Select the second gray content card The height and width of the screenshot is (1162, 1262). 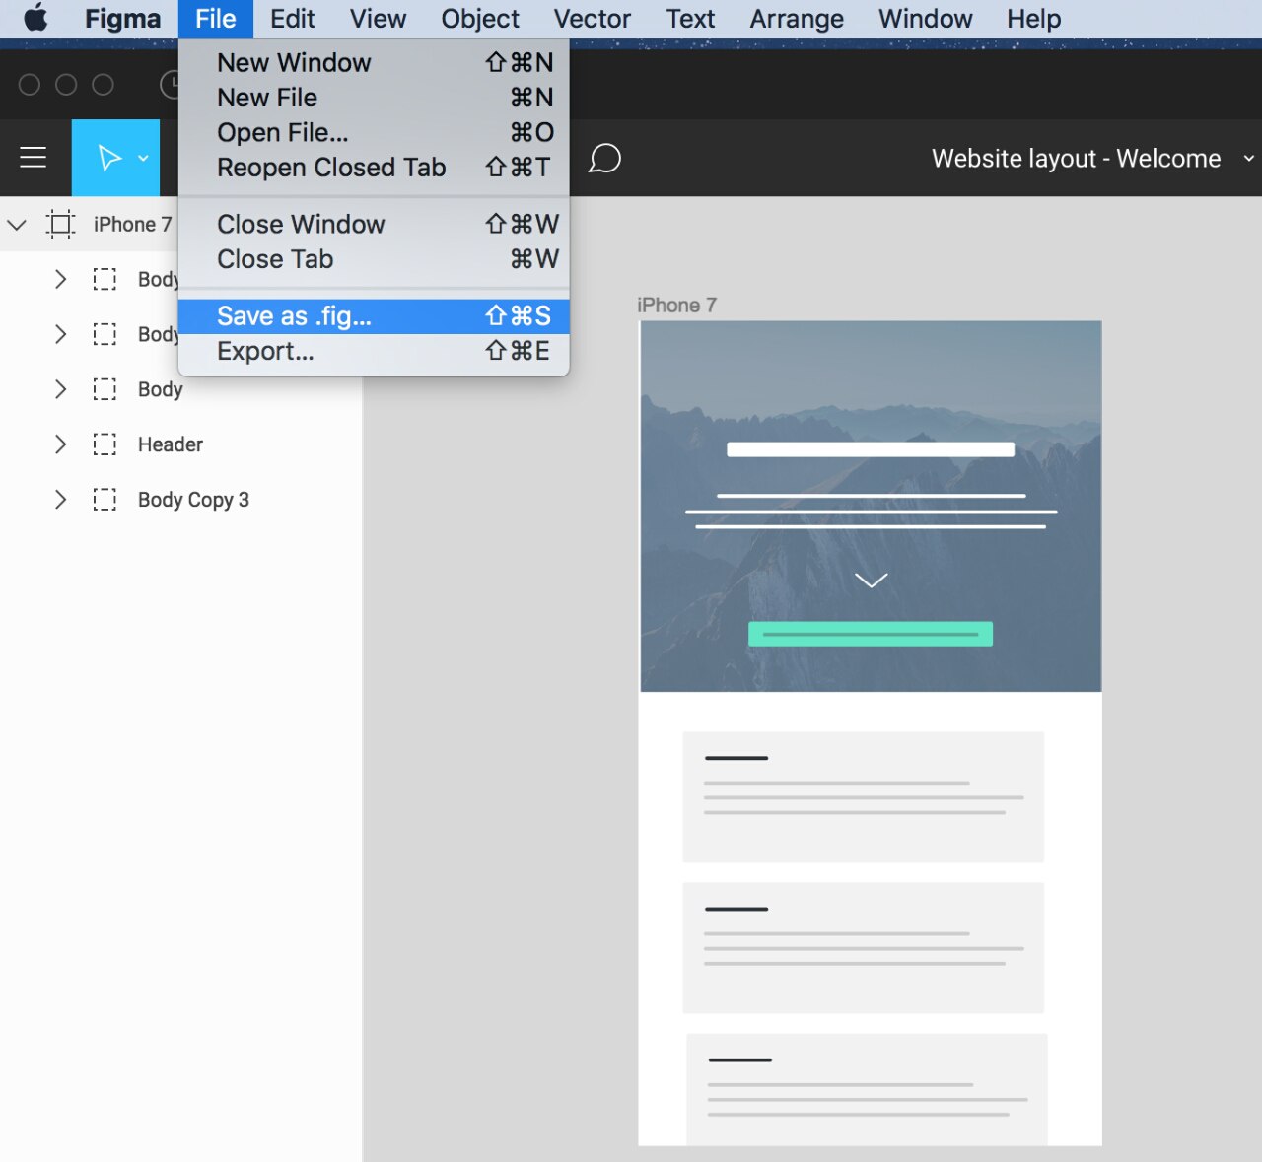tap(864, 948)
